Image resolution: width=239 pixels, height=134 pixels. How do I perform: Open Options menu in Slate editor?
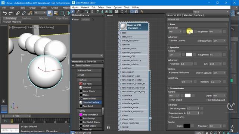point(118,7)
